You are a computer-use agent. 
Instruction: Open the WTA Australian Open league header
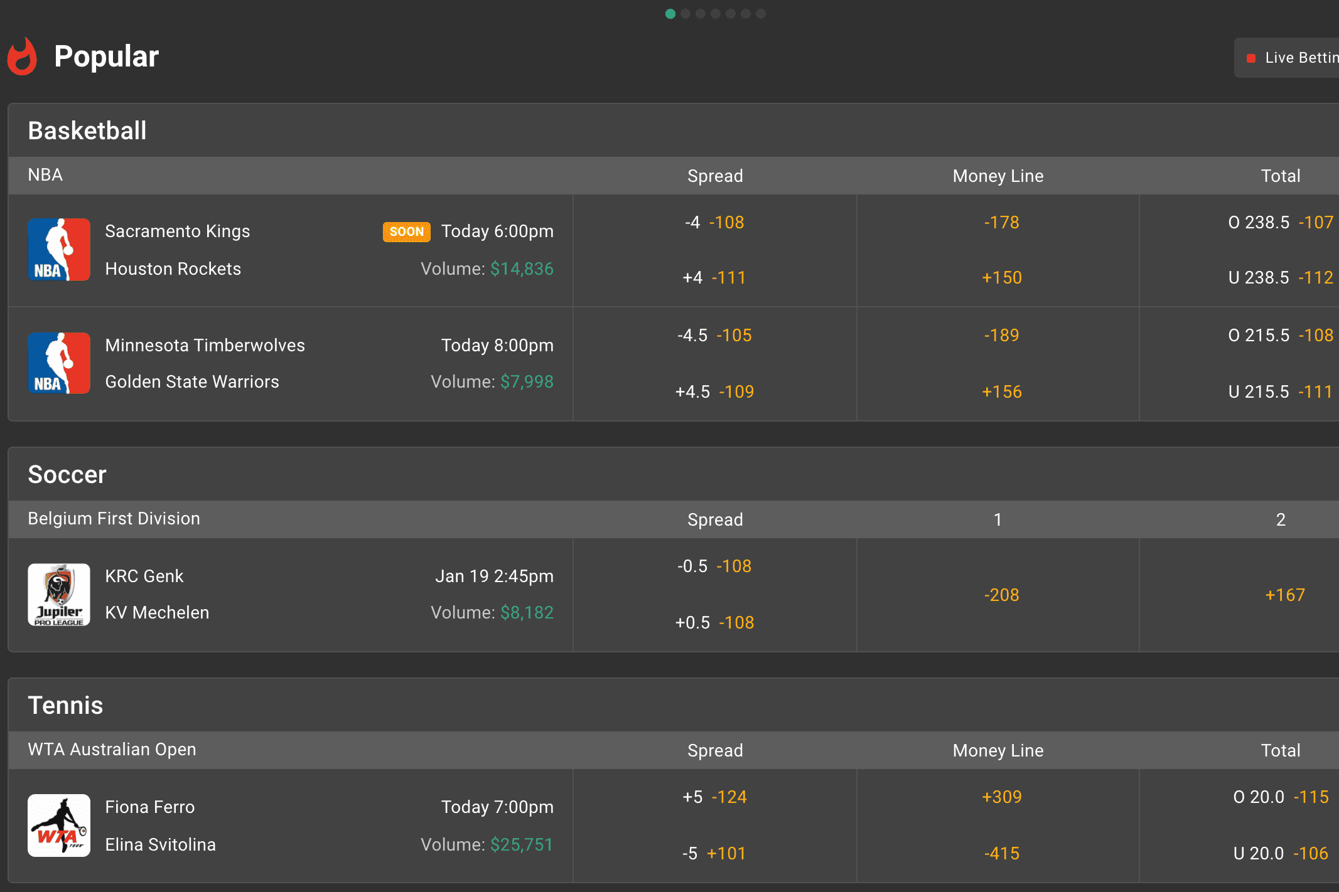click(112, 750)
